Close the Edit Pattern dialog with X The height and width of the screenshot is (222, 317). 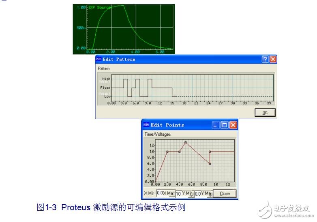click(273, 59)
